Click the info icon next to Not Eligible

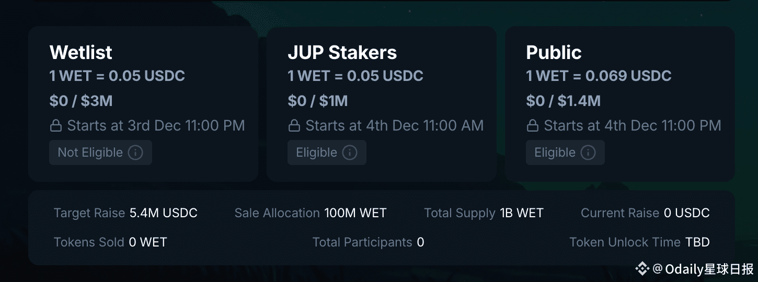coord(135,152)
